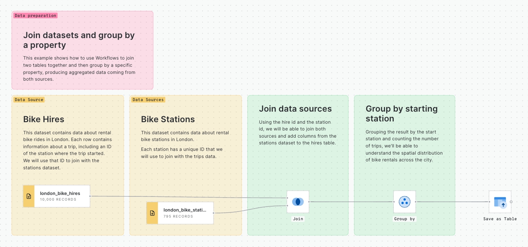The height and width of the screenshot is (247, 528).
Task: Click the Join node icon
Action: tap(298, 202)
